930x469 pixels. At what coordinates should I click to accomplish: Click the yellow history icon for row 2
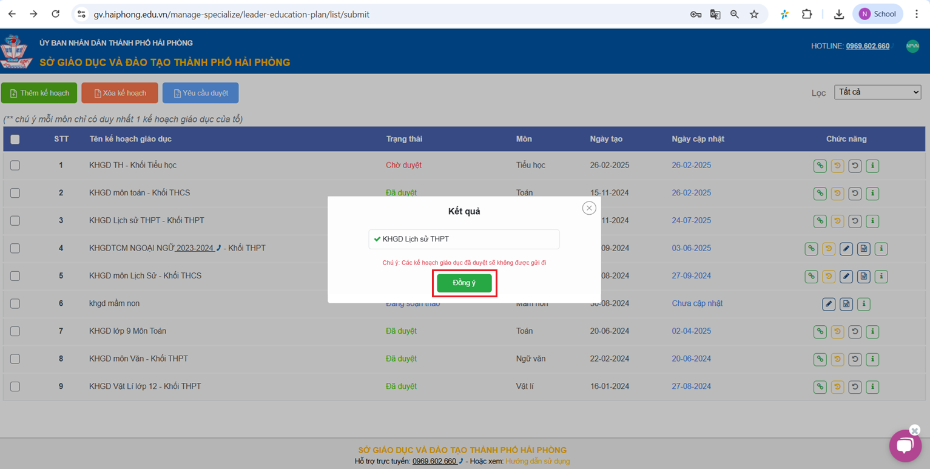[838, 193]
